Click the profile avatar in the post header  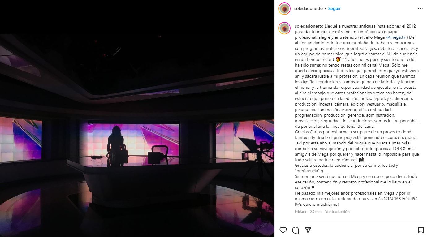pyautogui.click(x=284, y=9)
